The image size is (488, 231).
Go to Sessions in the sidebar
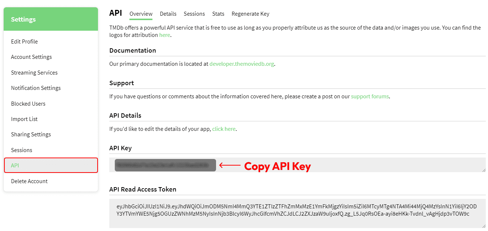tap(22, 150)
